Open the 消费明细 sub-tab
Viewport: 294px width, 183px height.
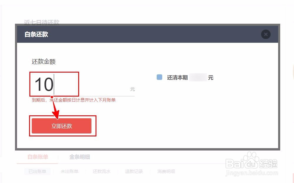(166, 171)
